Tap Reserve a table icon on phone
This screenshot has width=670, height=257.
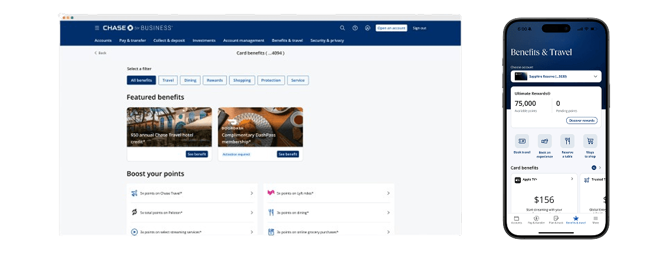[567, 141]
